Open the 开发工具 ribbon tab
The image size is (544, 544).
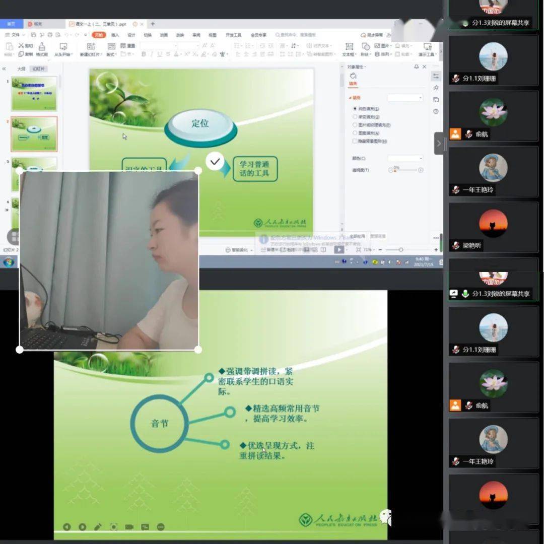(234, 35)
